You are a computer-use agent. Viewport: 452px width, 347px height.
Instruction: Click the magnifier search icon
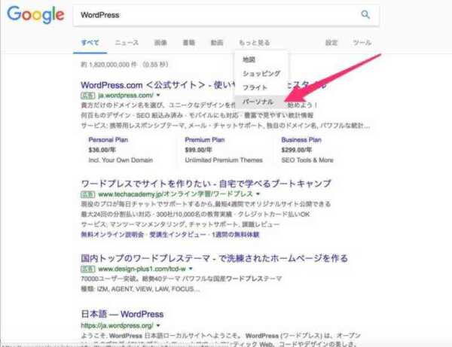365,14
